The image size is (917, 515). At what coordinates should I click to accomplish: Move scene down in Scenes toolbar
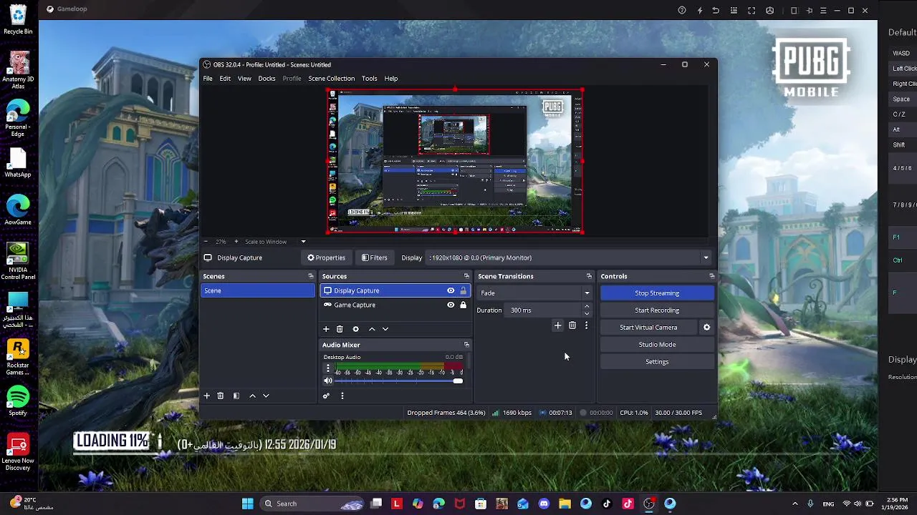[266, 396]
